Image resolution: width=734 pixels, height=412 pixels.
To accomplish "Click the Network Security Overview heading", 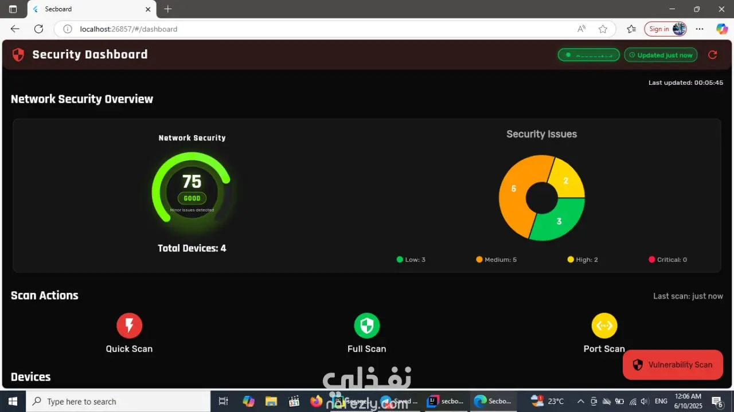I will point(82,99).
